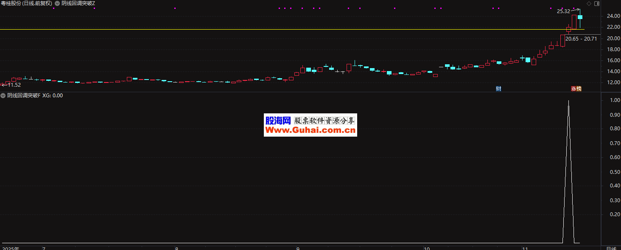Click the 榜 leaderboard marker icon

tap(579, 89)
